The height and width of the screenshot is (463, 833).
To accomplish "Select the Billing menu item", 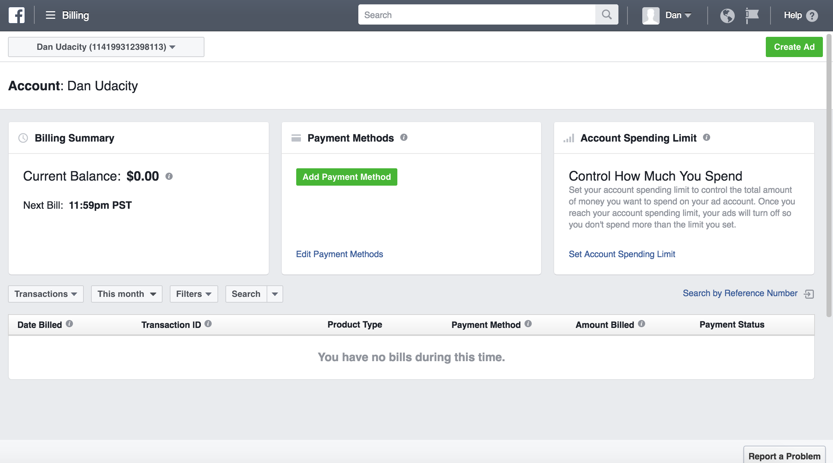I will [75, 15].
